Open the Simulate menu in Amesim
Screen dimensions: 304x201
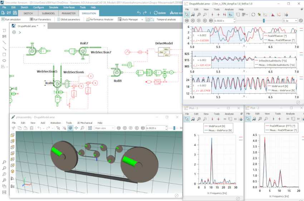(54, 8)
